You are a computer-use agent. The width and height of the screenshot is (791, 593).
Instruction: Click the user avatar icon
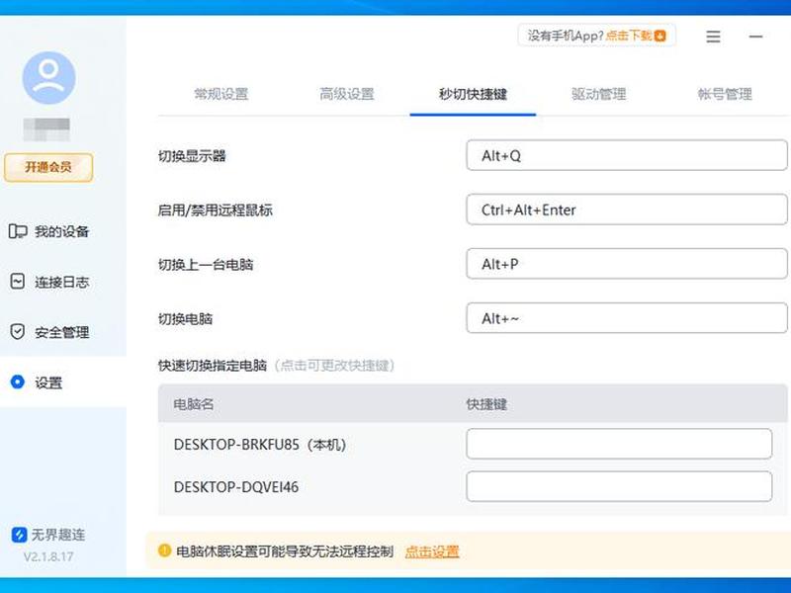48,78
